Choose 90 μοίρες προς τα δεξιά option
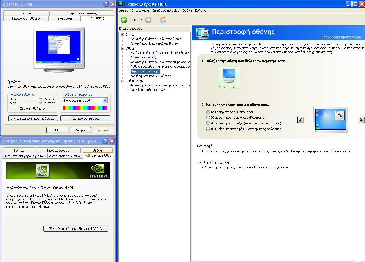The height and width of the screenshot is (262, 365). click(208, 123)
